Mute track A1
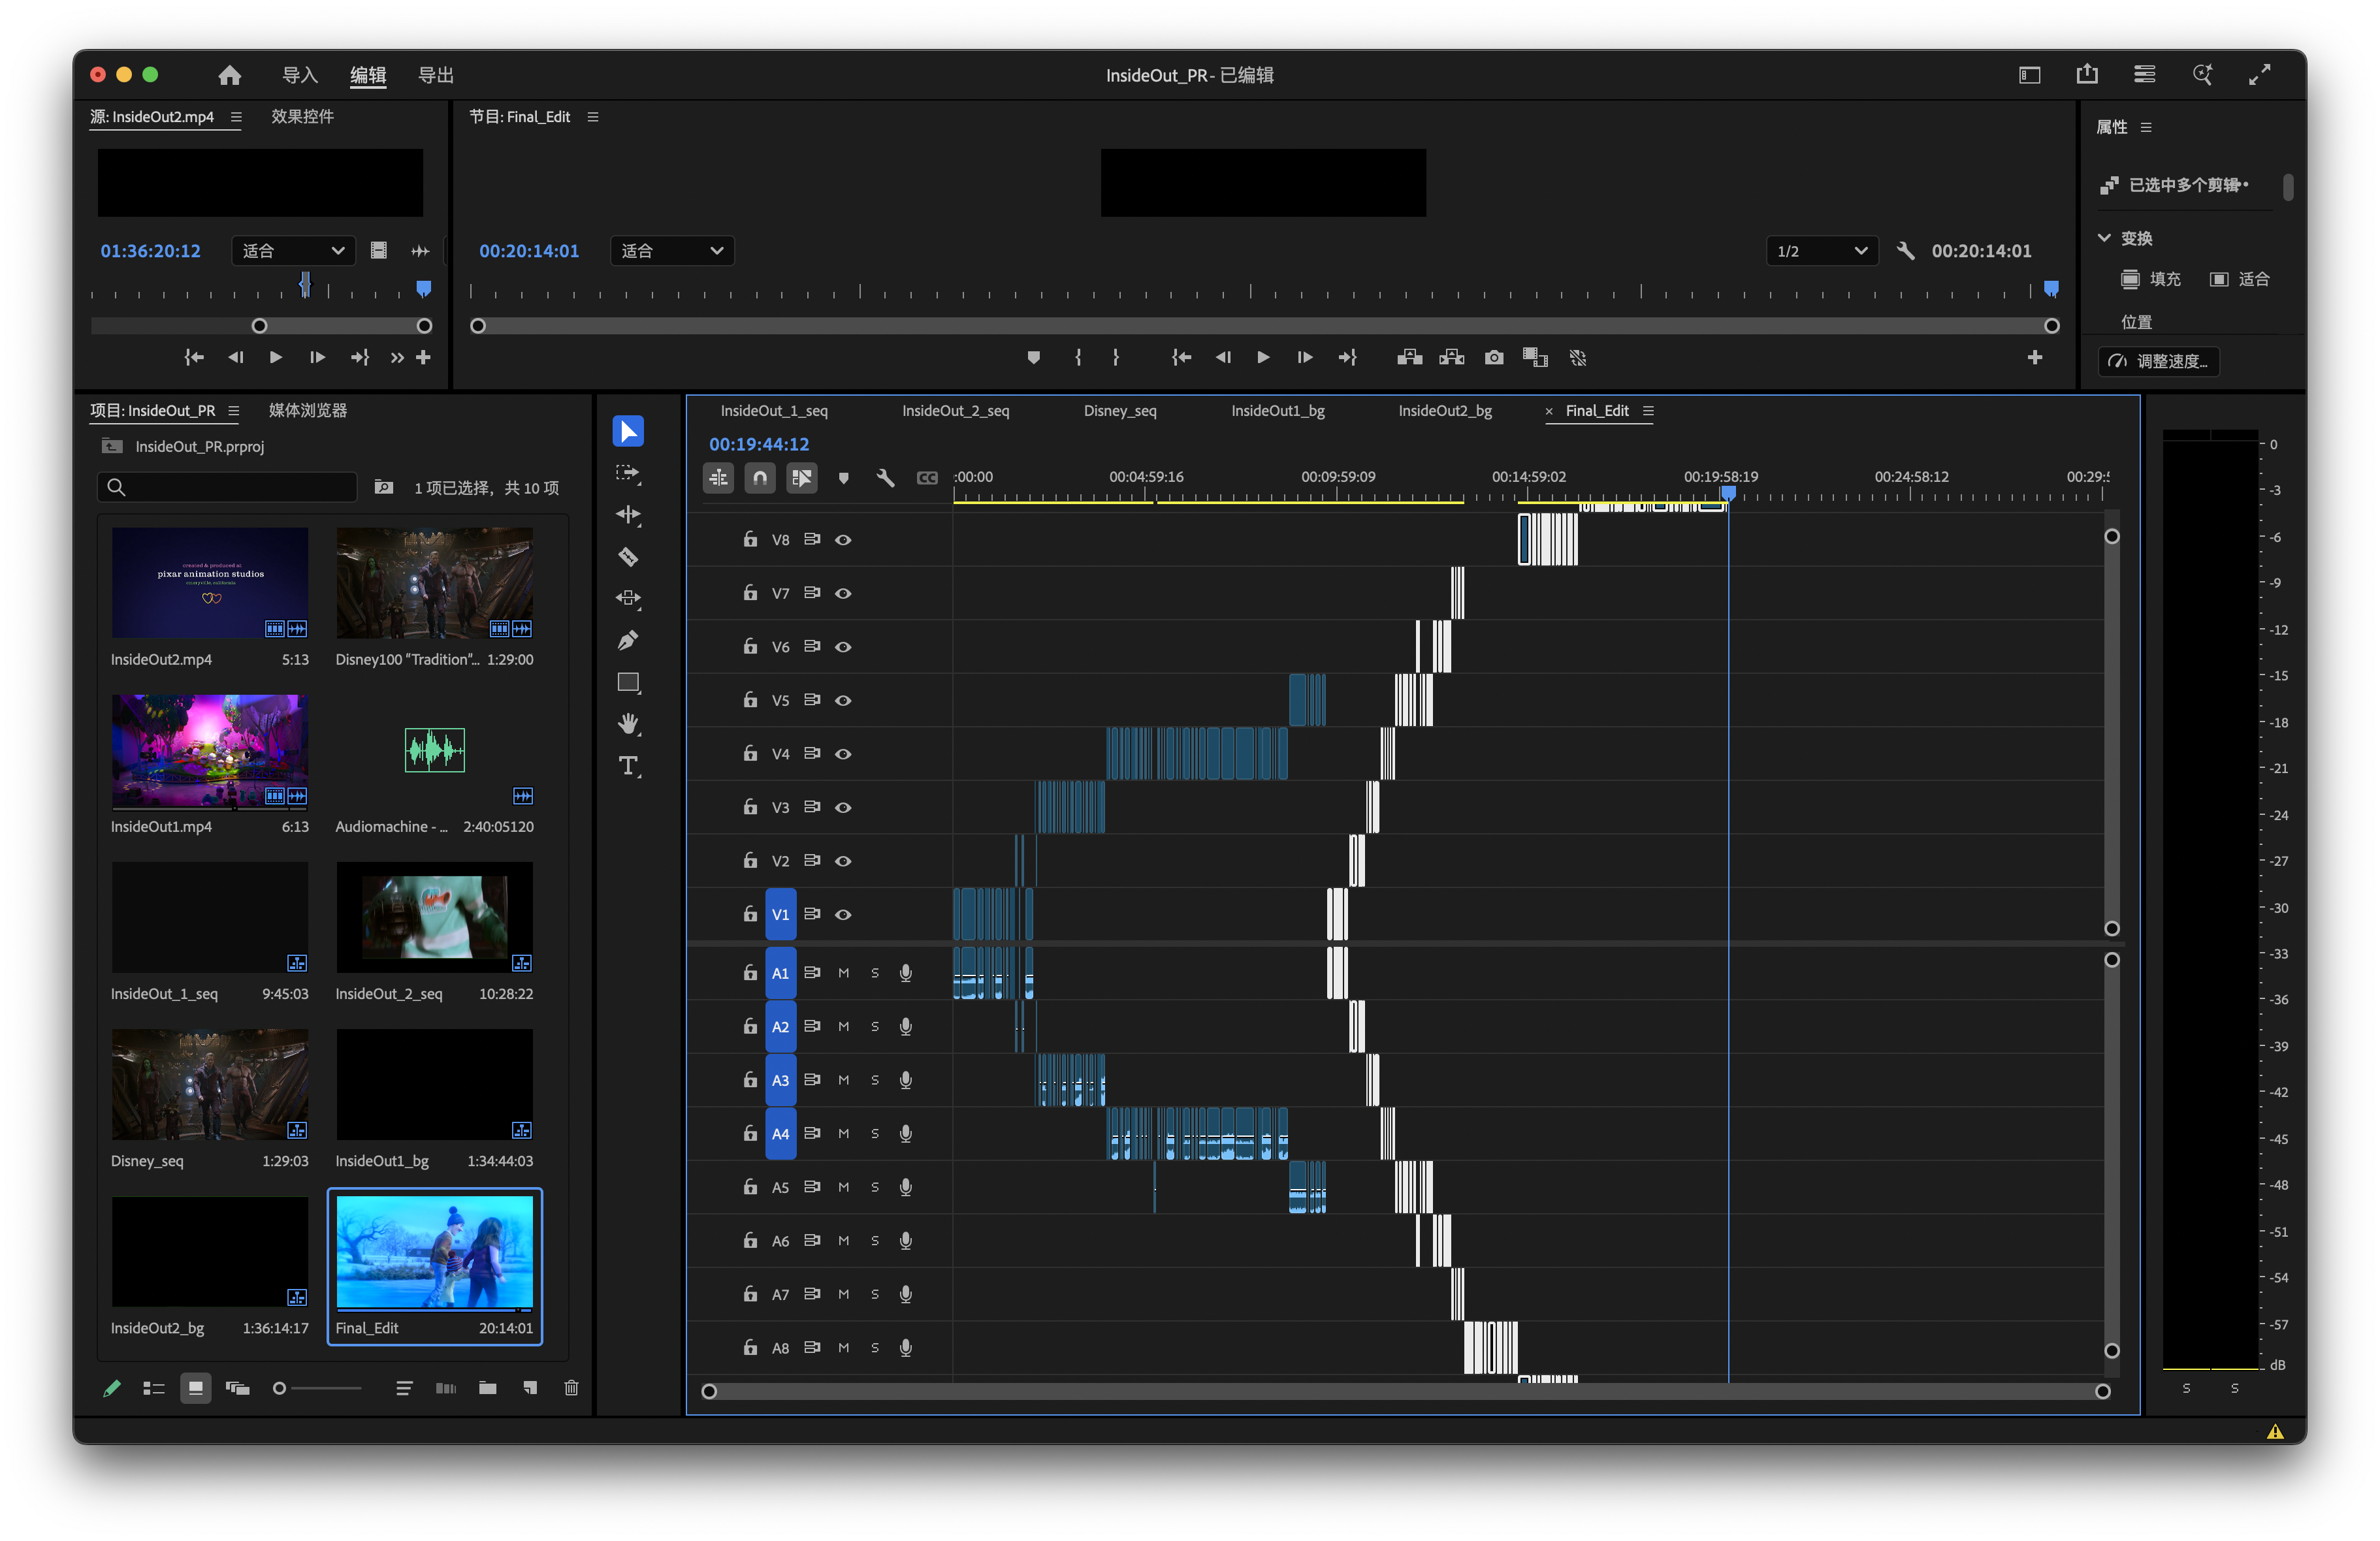The width and height of the screenshot is (2380, 1541). (x=843, y=973)
